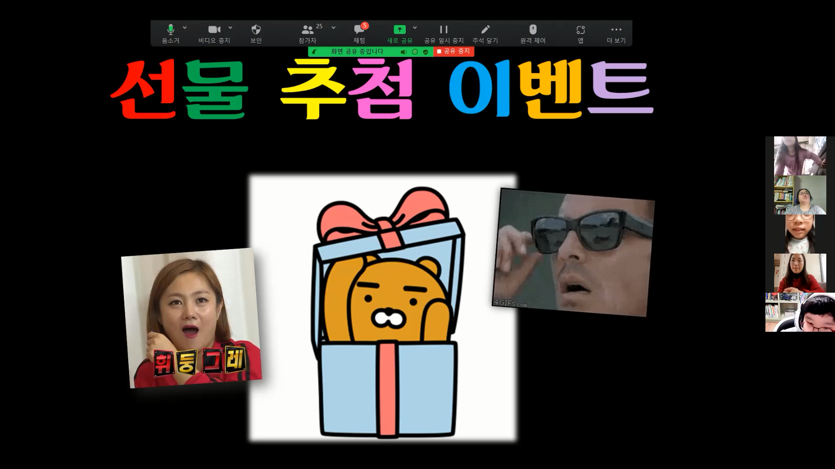Click the sunglasses man GIF image
Image resolution: width=835 pixels, height=469 pixels.
(573, 252)
